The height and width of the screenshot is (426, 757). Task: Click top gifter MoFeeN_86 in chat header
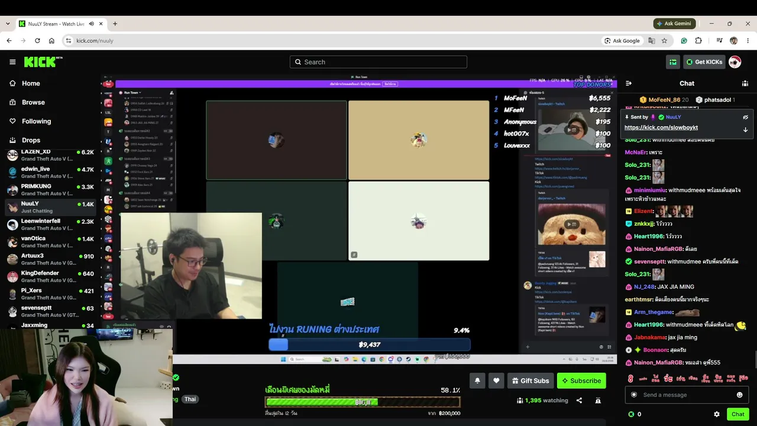(664, 100)
